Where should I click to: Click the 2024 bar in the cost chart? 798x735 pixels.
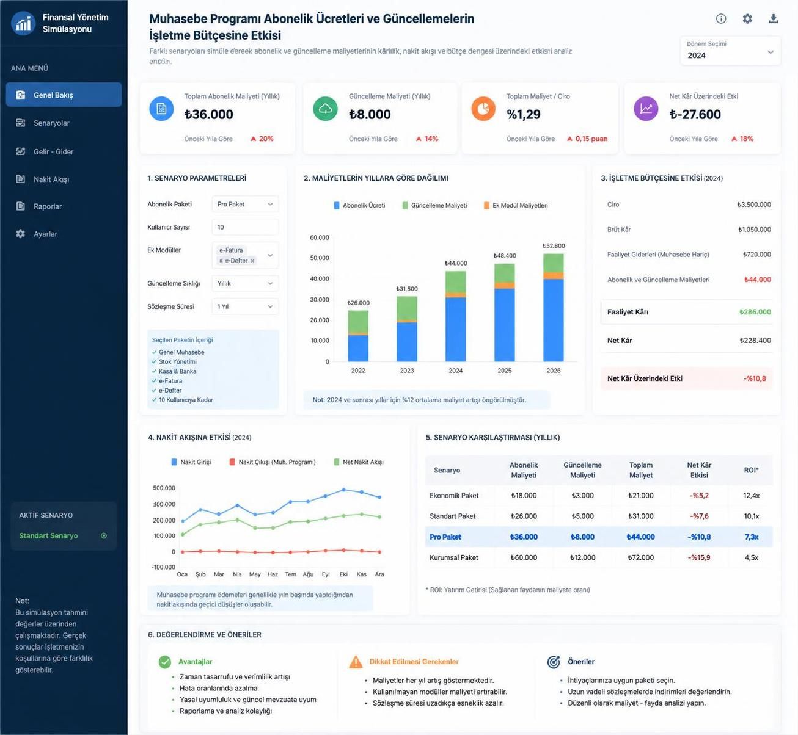coord(456,316)
